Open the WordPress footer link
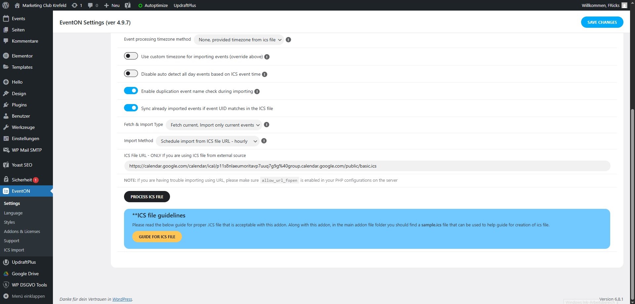Viewport: 635px width, 304px height. pyautogui.click(x=122, y=299)
